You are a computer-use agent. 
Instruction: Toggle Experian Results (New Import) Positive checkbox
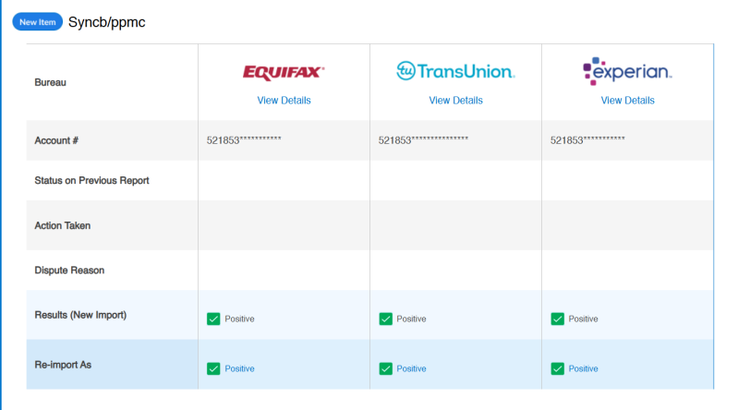(557, 320)
